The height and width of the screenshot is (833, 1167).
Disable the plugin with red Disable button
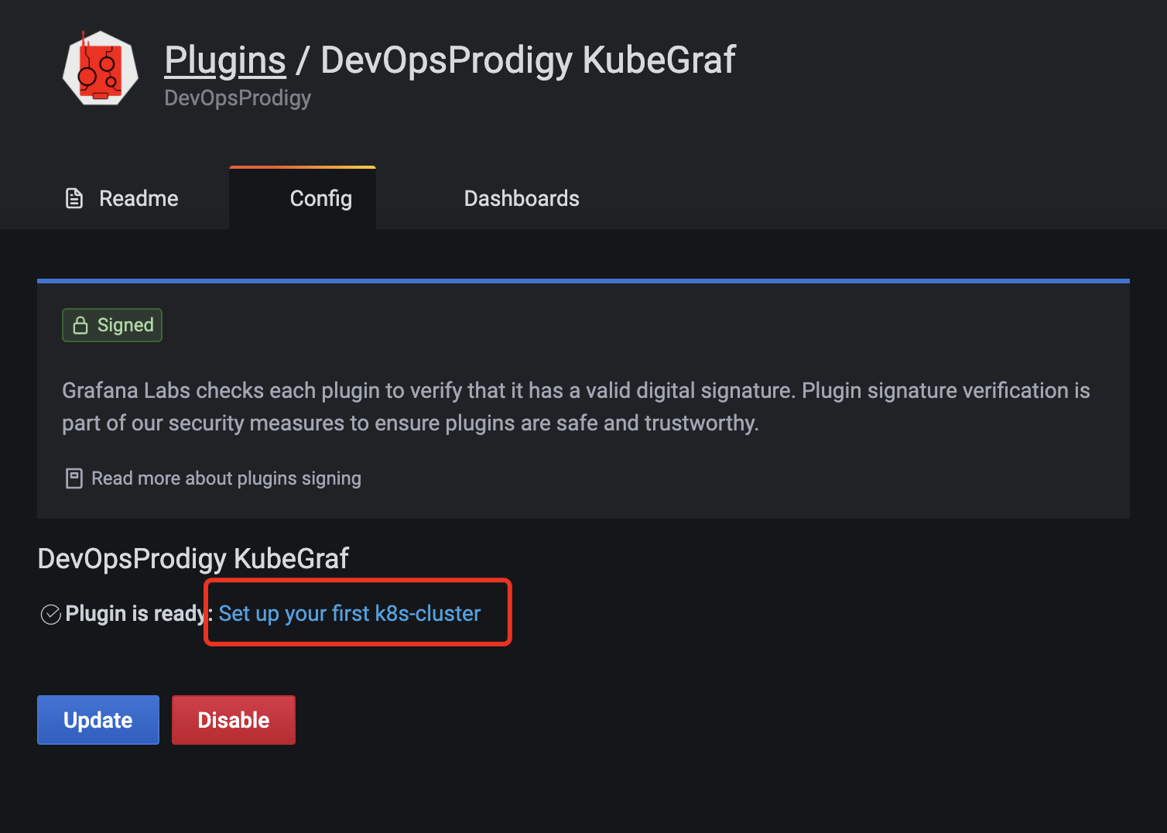pos(234,720)
